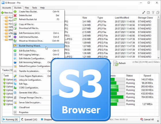Click the pencil edit icon in toolbar
This screenshot has width=161, height=124.
point(144,13)
